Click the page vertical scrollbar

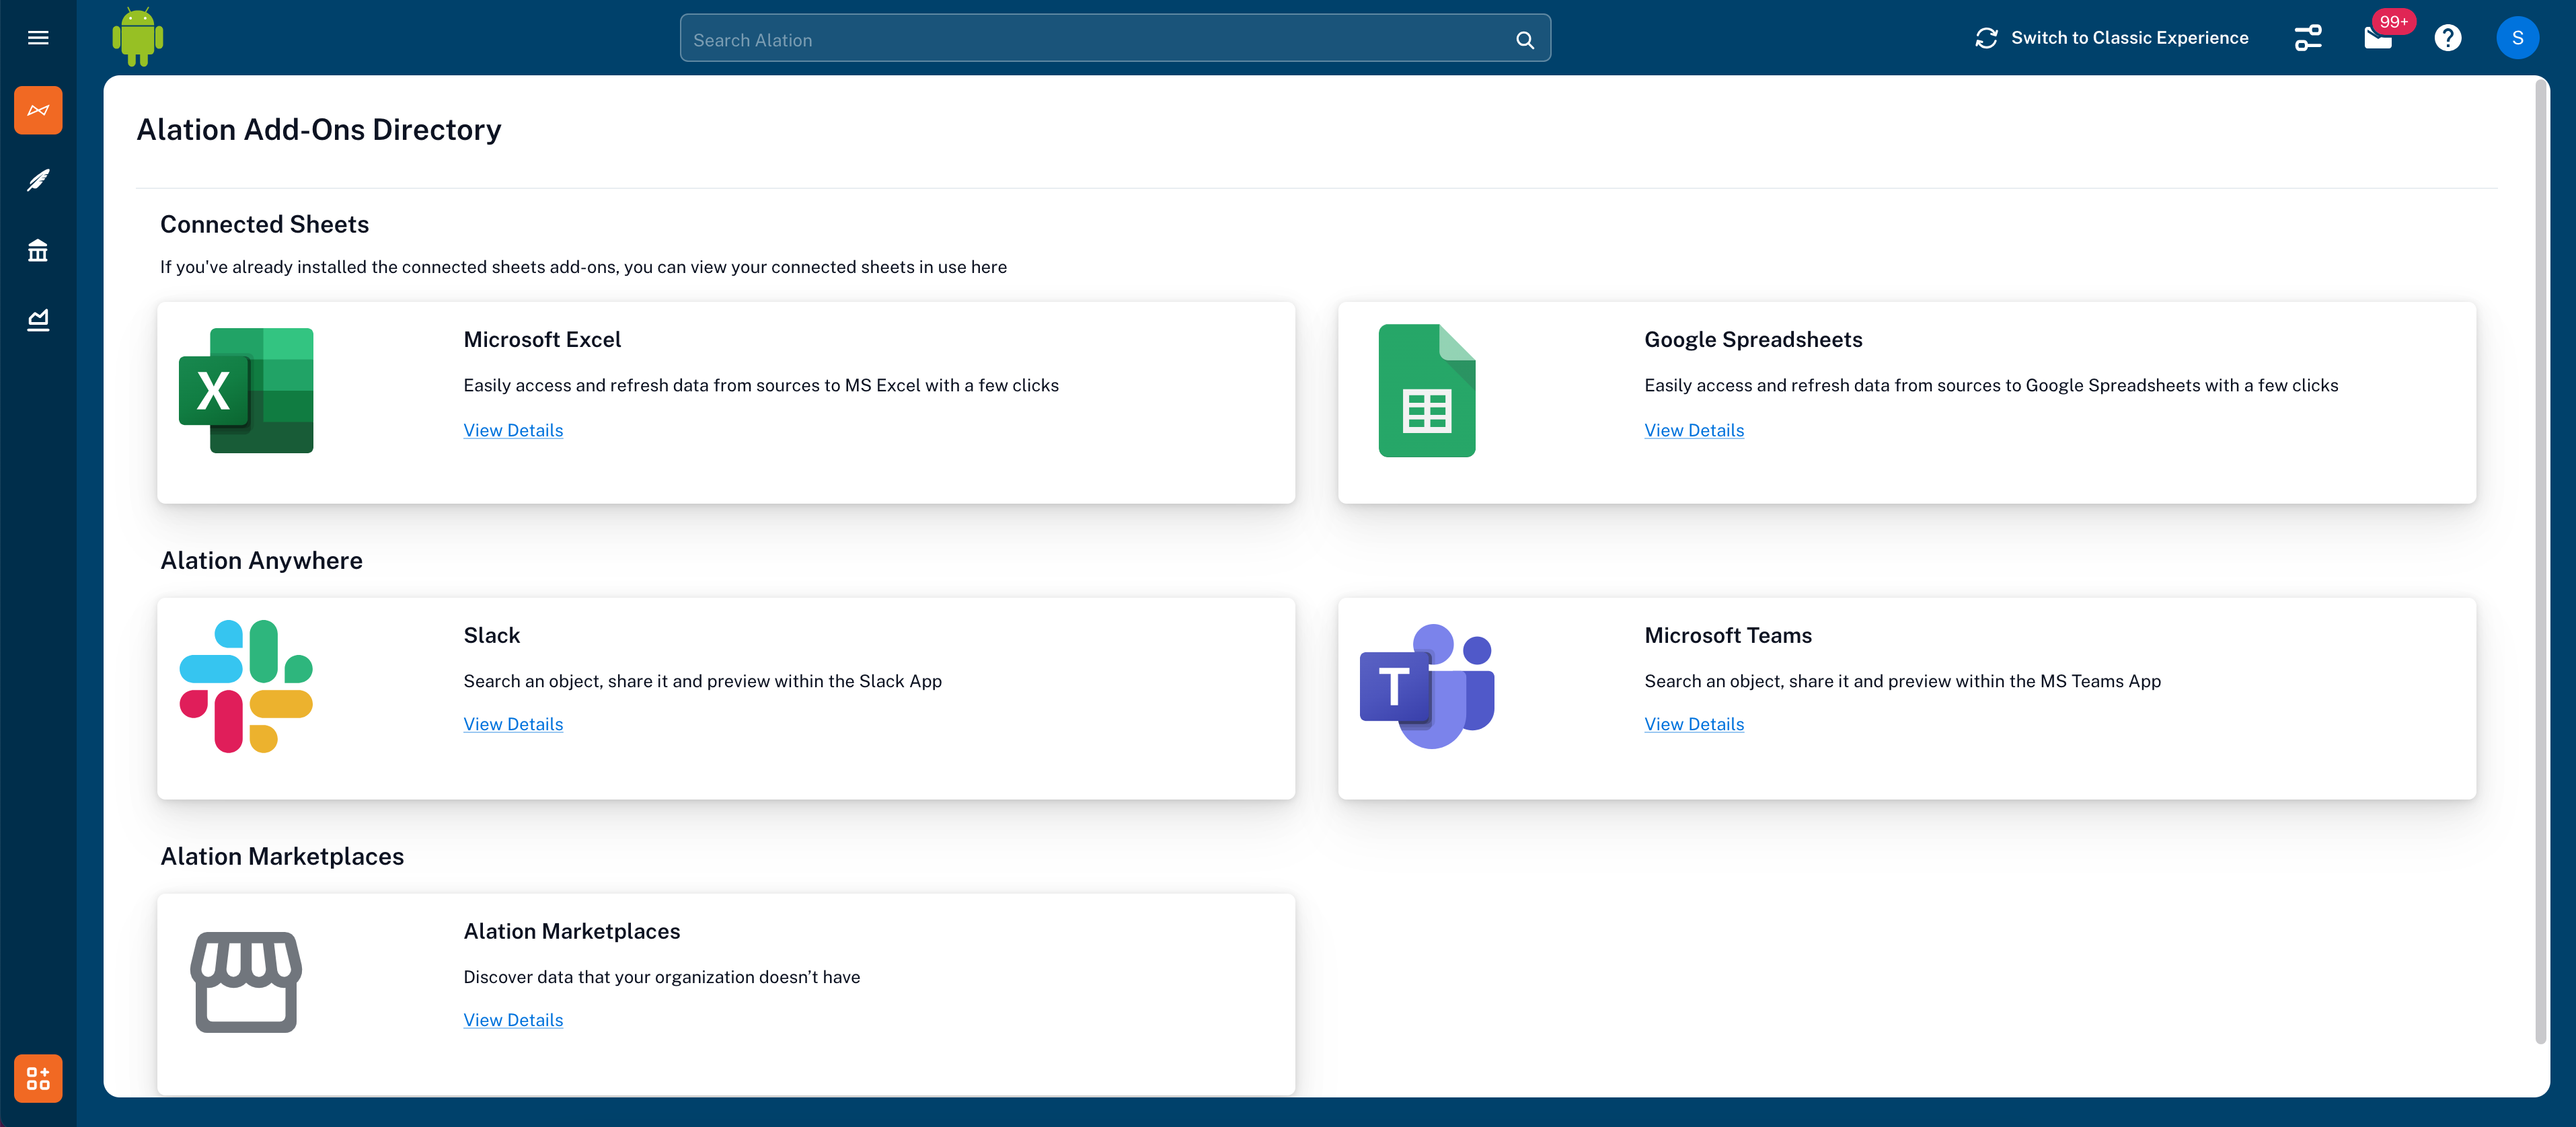pos(2540,563)
